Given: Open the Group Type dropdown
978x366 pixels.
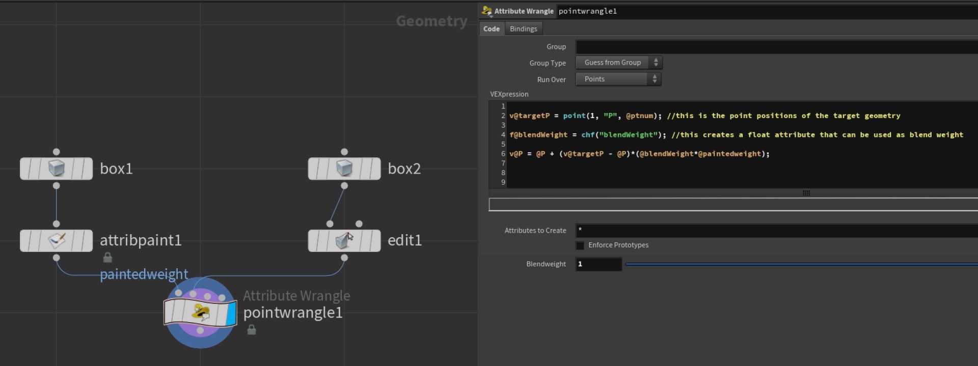Looking at the screenshot, I should [618, 63].
